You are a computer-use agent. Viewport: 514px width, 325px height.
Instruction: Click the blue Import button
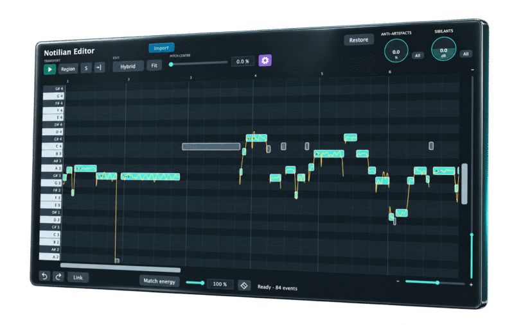pos(161,48)
